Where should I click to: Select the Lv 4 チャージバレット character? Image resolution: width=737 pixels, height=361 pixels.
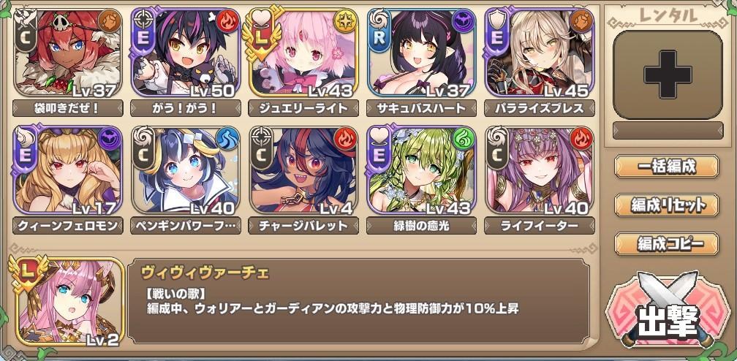303,170
